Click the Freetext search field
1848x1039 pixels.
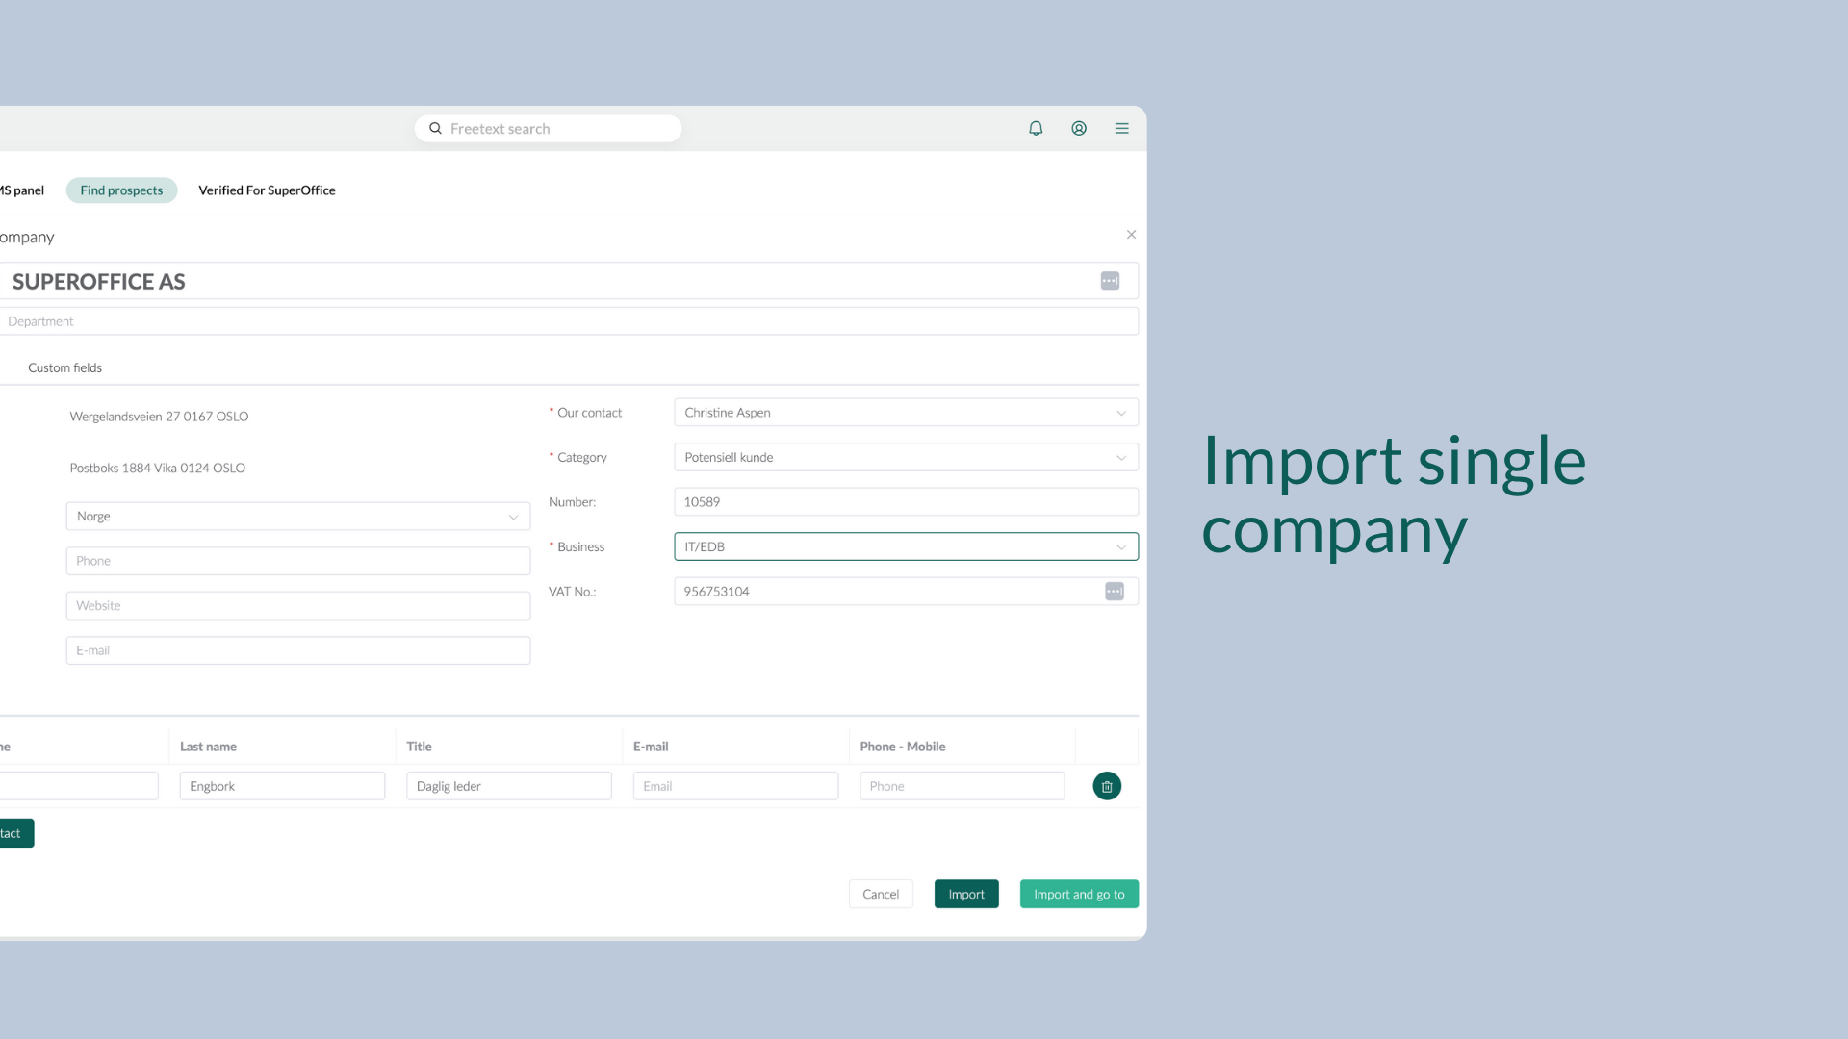tap(548, 128)
